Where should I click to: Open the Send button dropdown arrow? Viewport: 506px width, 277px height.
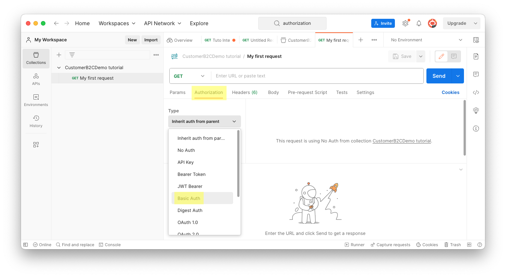tap(458, 76)
